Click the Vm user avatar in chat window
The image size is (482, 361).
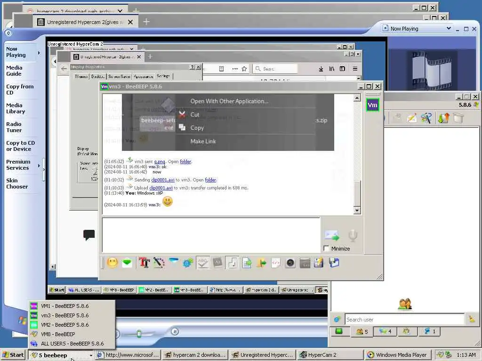pyautogui.click(x=373, y=105)
